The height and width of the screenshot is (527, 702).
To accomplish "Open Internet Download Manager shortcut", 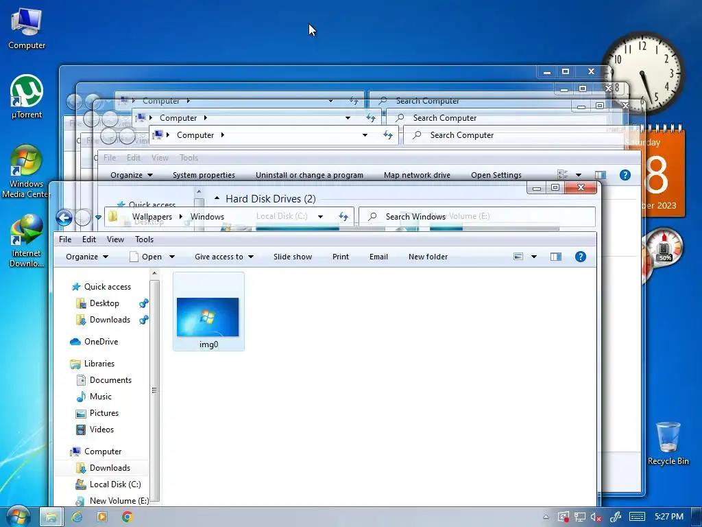I will click(x=27, y=241).
